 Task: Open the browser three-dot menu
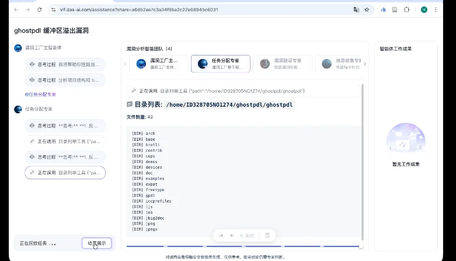pos(436,9)
